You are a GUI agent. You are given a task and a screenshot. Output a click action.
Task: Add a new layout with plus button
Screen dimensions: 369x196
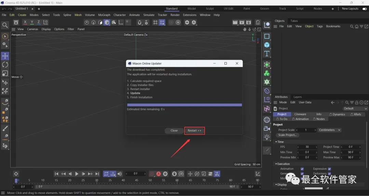click(332, 9)
